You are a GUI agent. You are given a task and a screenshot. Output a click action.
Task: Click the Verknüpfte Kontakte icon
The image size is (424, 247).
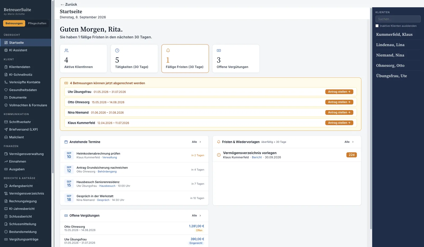point(6,82)
